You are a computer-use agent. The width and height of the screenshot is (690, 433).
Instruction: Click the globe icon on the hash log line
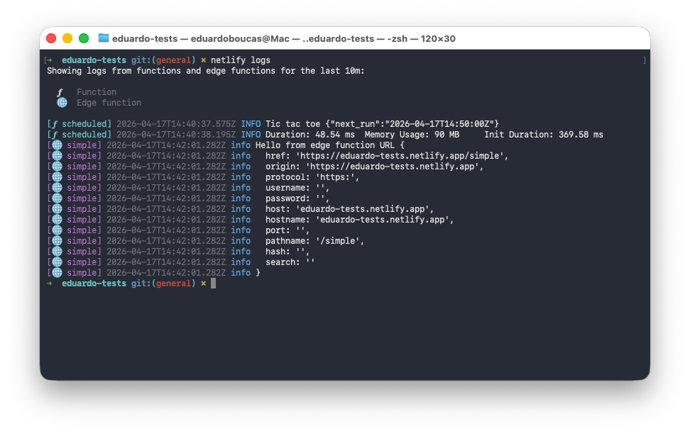click(x=57, y=252)
